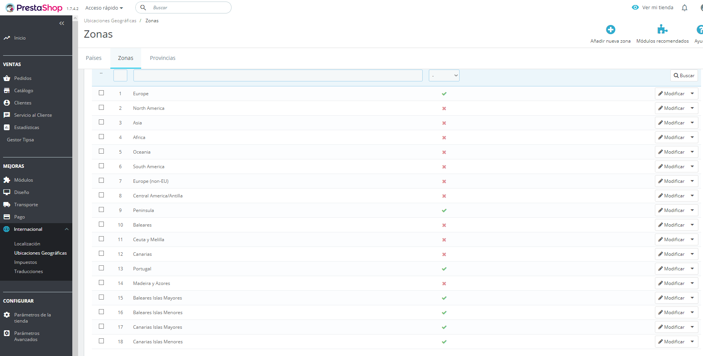
Task: Toggle disabled status cross for North America
Action: tap(444, 108)
